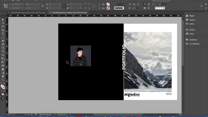This screenshot has width=208, height=117.
Task: Select the mountain photo on cover page
Action: pos(148,62)
